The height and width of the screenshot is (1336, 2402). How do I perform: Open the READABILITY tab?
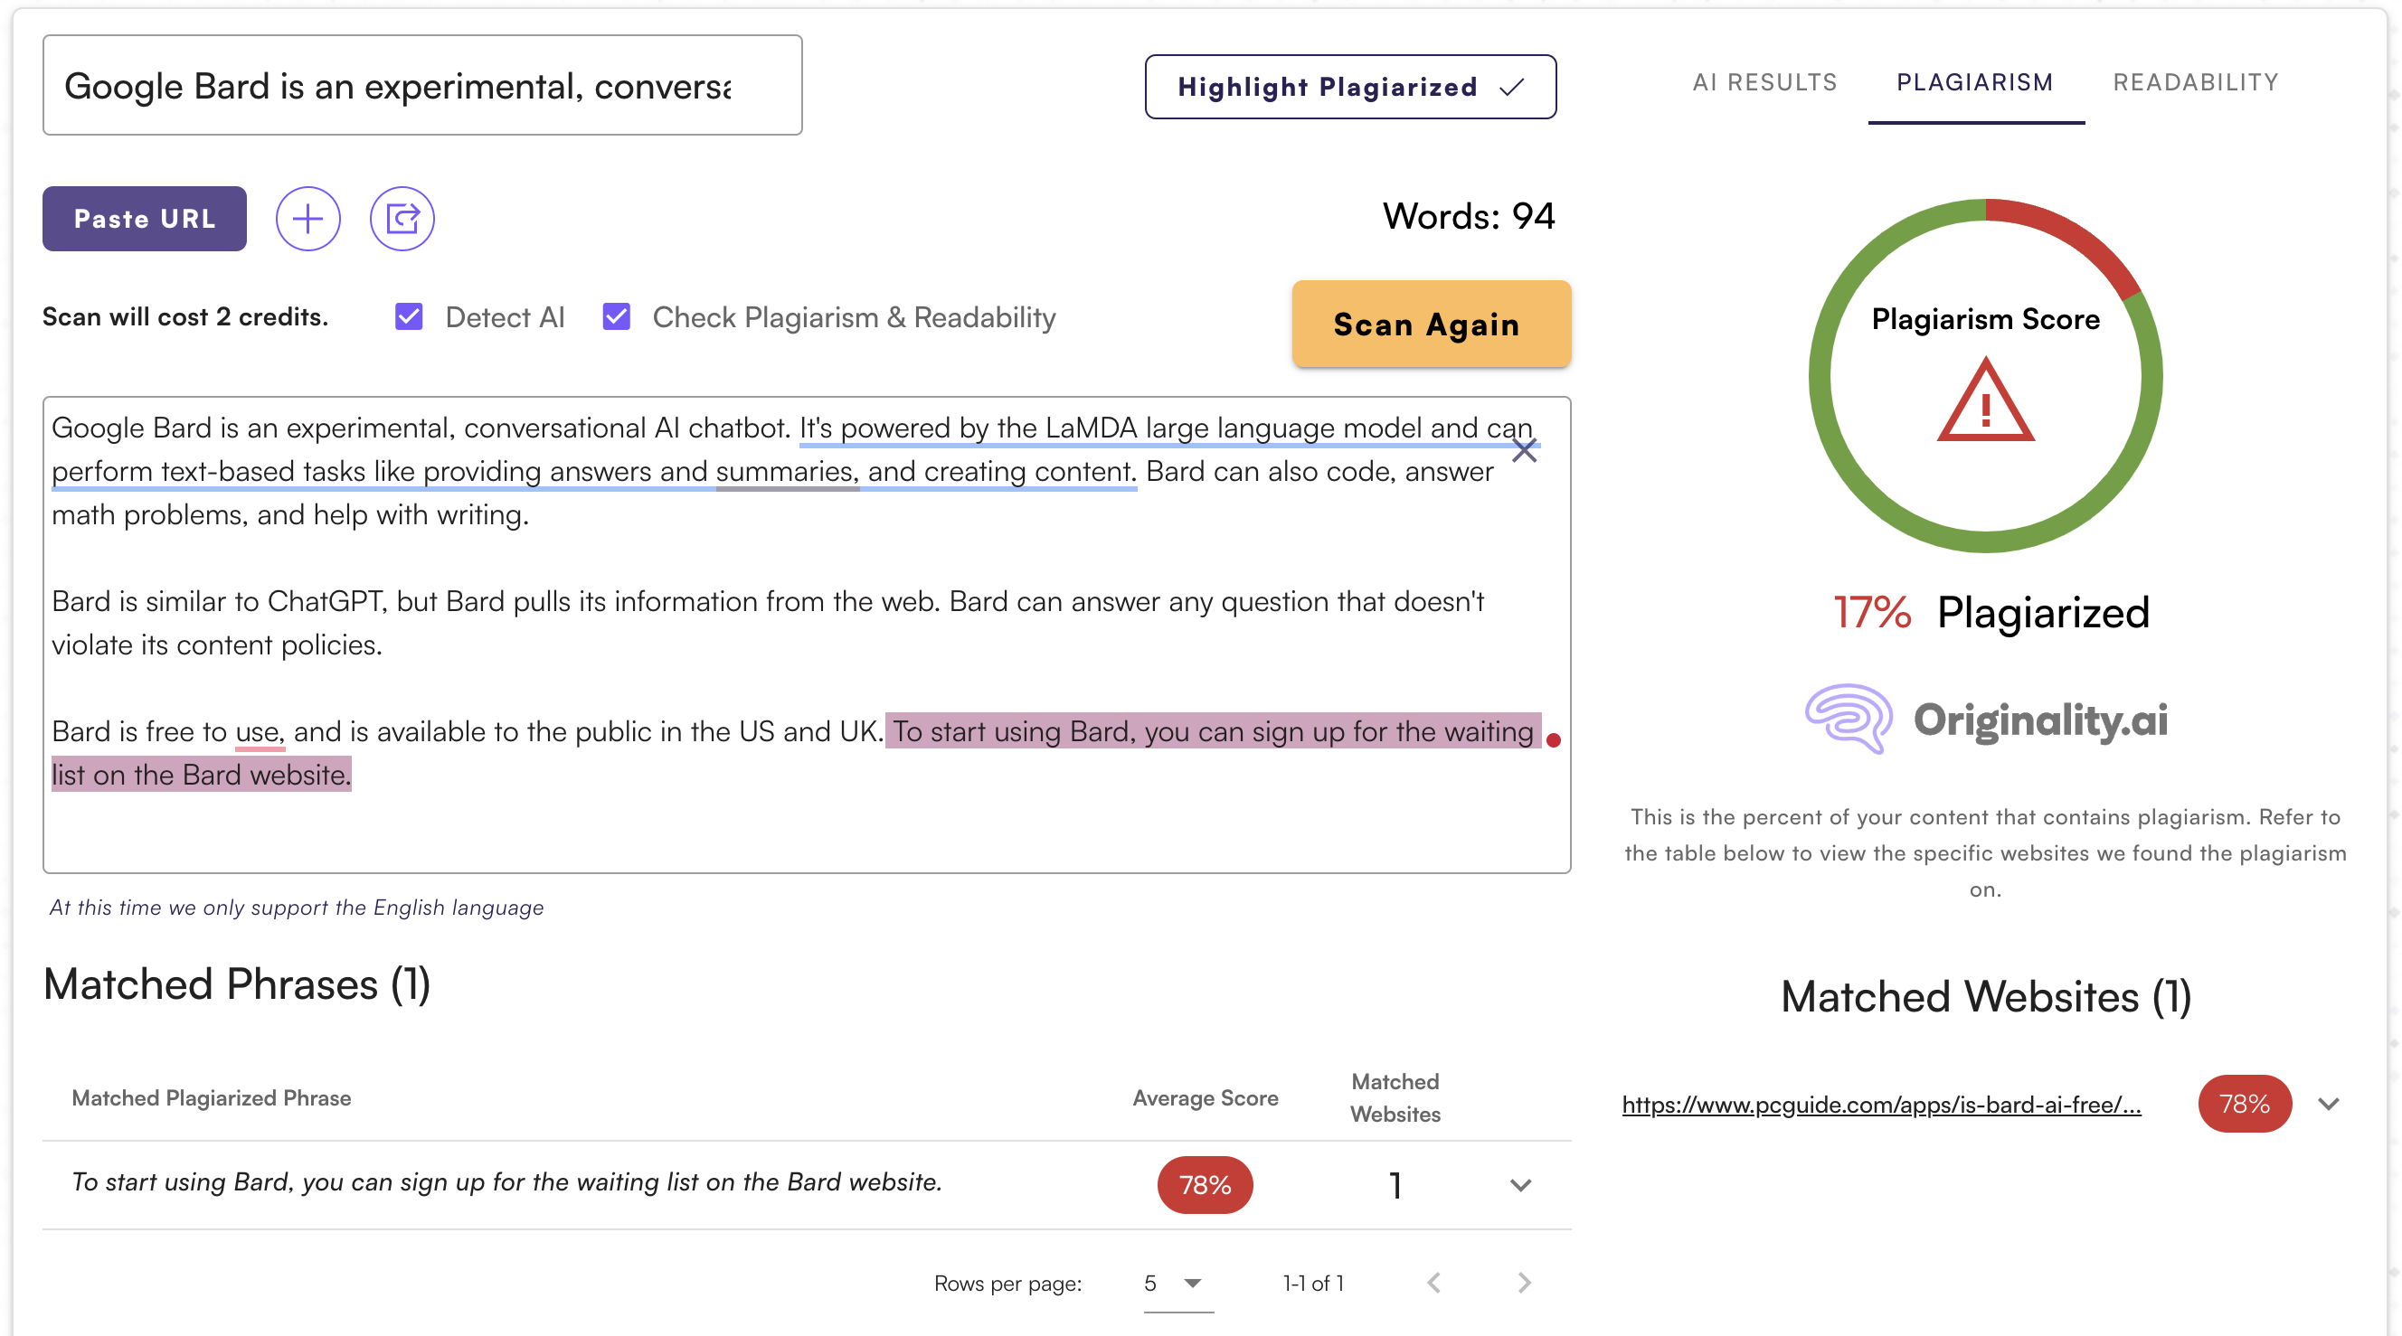pos(2195,82)
